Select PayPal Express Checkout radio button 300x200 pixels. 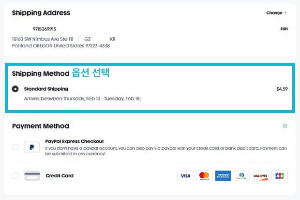(15, 147)
